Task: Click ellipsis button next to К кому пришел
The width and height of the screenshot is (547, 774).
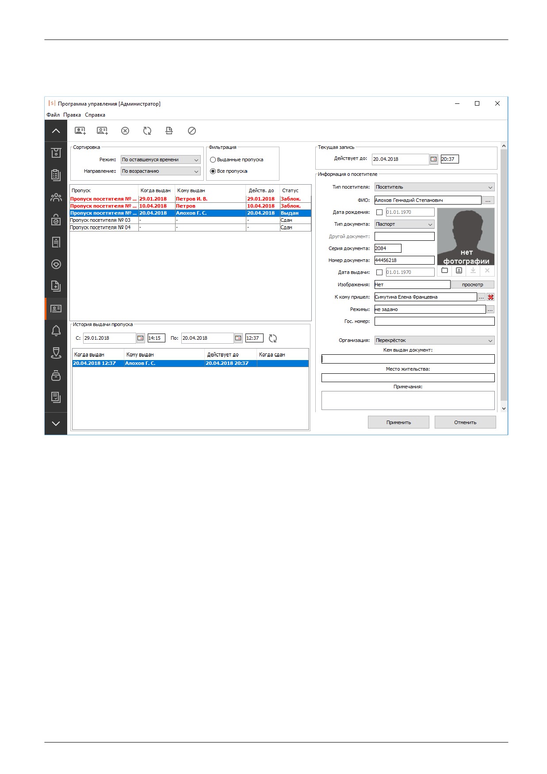Action: (481, 297)
